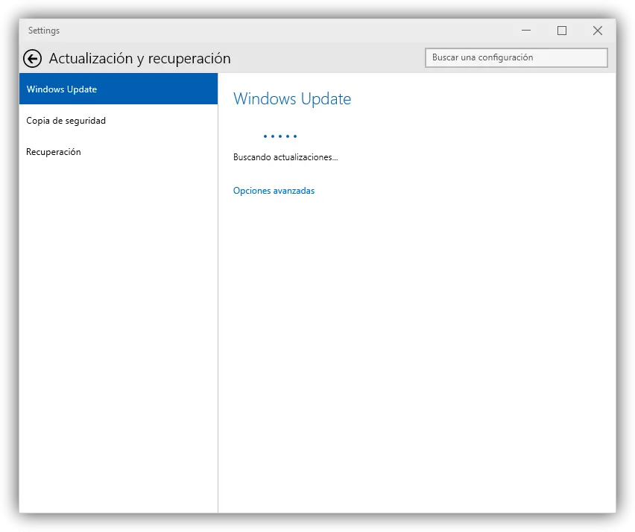The image size is (635, 532).
Task: Open the Recuperación section
Action: [119, 152]
